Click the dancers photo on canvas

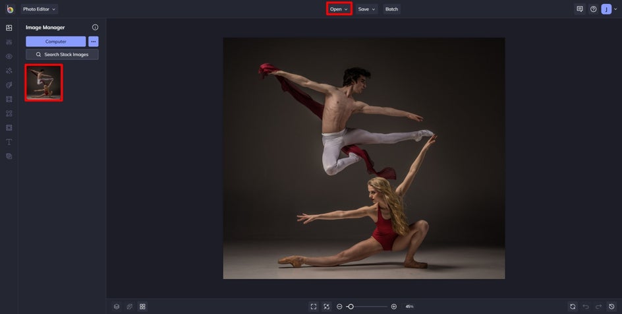coord(364,158)
